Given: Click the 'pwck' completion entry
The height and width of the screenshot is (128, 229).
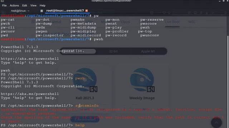Looking at the screenshot, I should [5, 23].
